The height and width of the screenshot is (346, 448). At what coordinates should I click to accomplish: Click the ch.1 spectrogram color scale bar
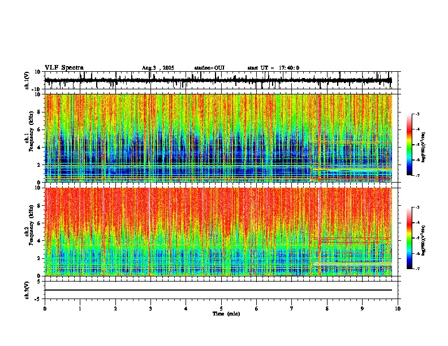tap(410, 145)
